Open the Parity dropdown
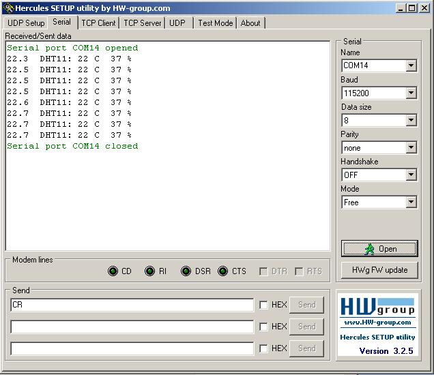The width and height of the screenshot is (434, 375). (411, 147)
